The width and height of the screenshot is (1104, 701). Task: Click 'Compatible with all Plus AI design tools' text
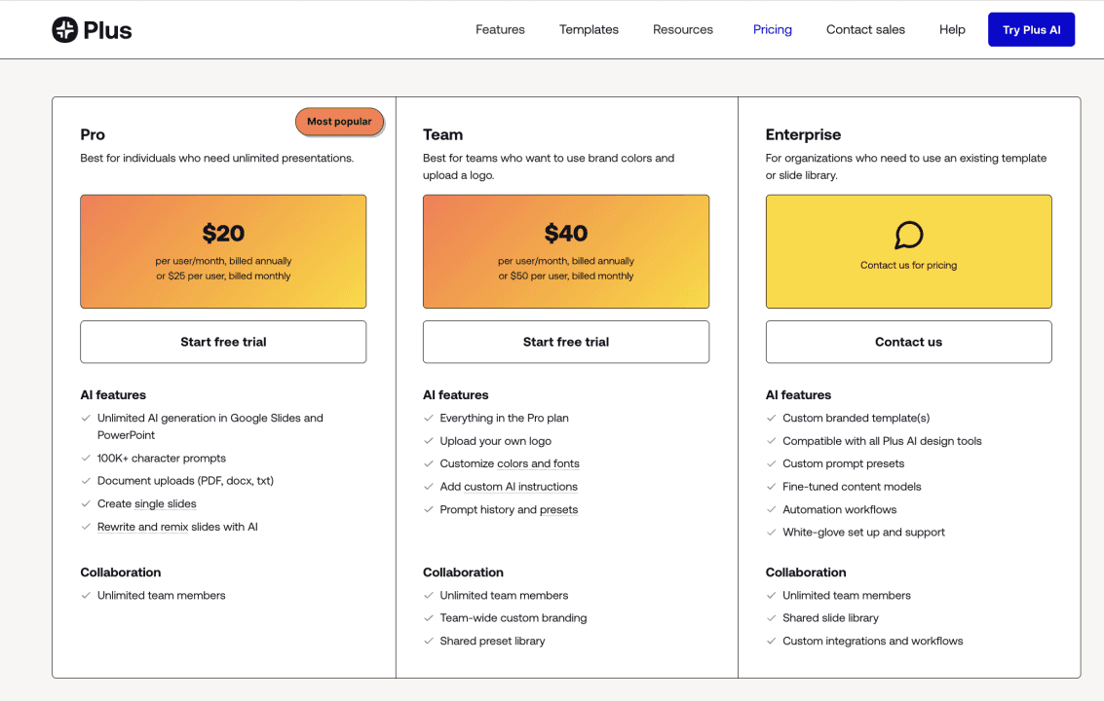[882, 441]
